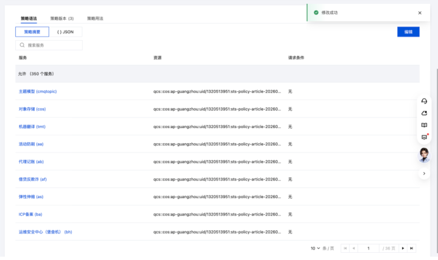Click the green success check icon
The height and width of the screenshot is (260, 438).
pos(316,12)
